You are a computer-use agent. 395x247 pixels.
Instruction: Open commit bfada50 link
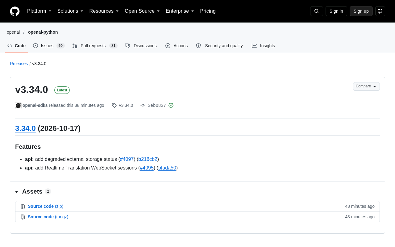[x=167, y=168]
